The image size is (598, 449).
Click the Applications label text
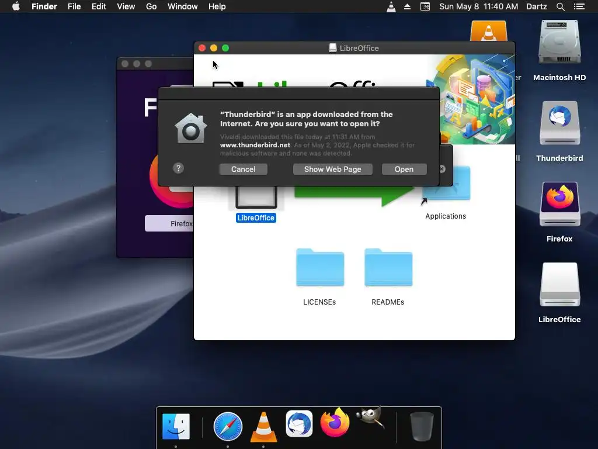point(446,216)
